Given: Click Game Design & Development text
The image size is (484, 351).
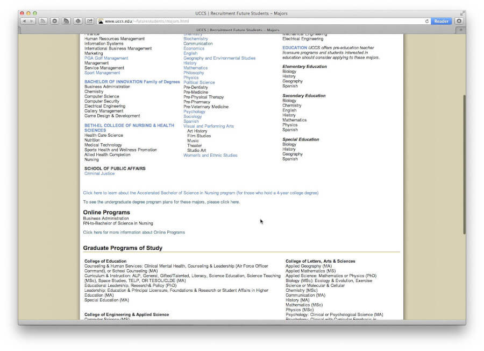Looking at the screenshot, I should (x=112, y=116).
